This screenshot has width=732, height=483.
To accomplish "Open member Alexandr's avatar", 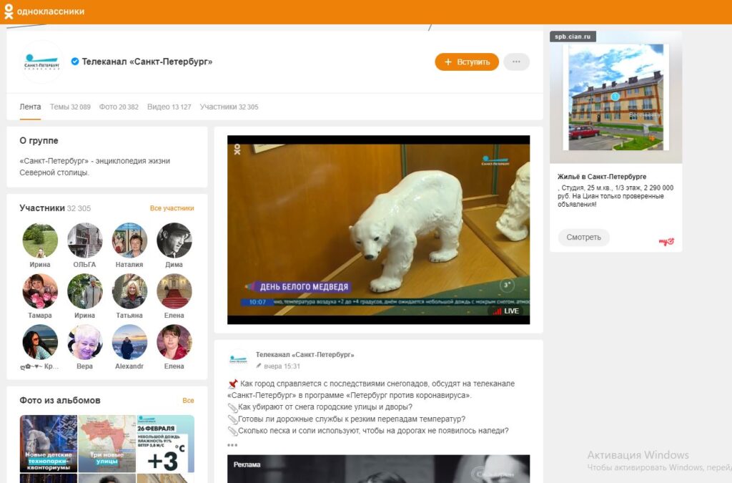I will coord(129,342).
